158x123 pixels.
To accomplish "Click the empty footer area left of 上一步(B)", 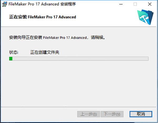I will [39, 114].
